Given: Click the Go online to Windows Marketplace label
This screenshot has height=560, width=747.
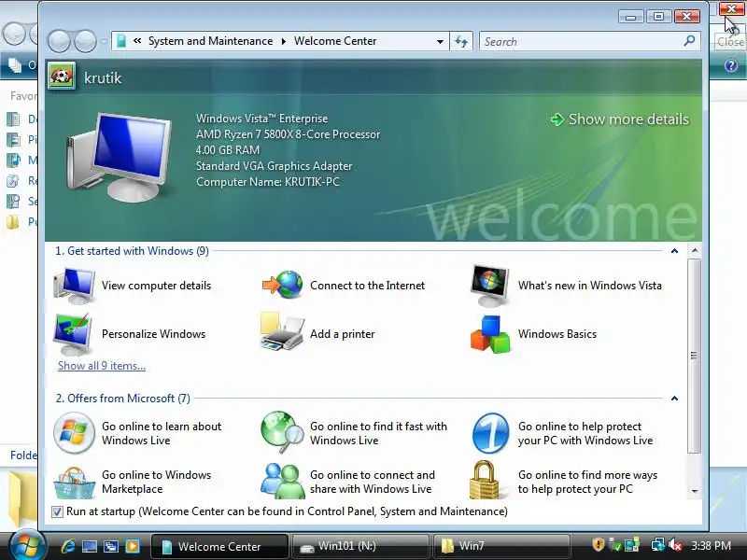Looking at the screenshot, I should coord(156,482).
